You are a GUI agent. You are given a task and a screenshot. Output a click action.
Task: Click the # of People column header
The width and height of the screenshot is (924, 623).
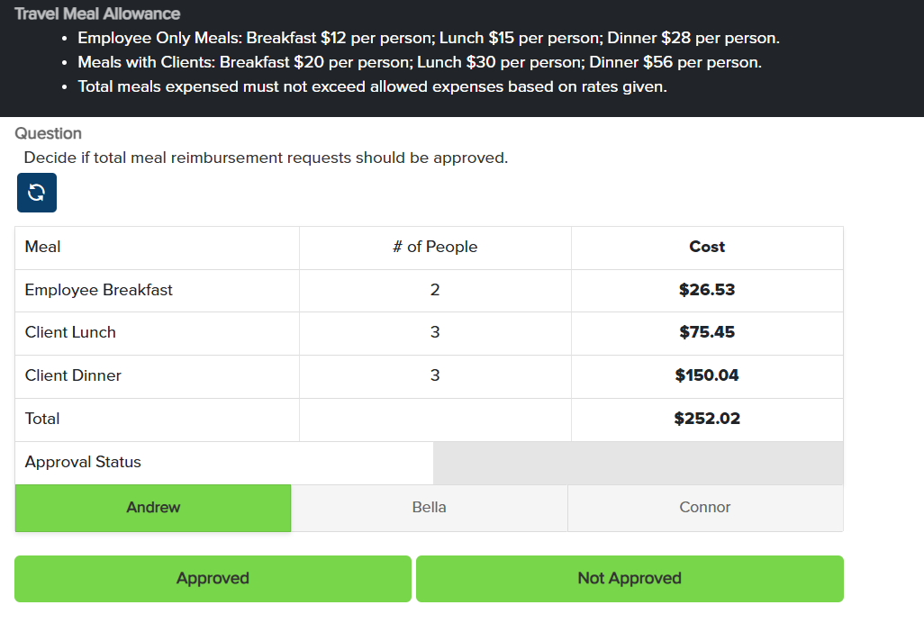[x=435, y=247]
